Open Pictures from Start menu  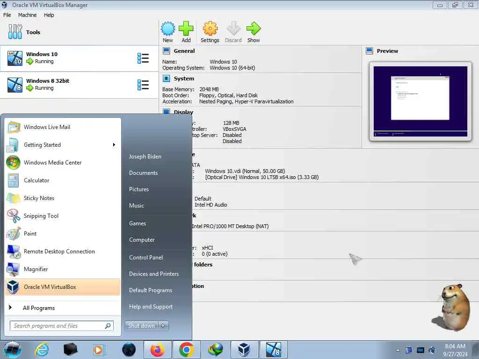[x=138, y=189]
